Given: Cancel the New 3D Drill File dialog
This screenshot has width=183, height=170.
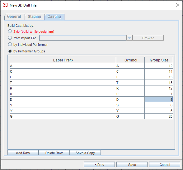Looking at the screenshot, I should point(165,164).
